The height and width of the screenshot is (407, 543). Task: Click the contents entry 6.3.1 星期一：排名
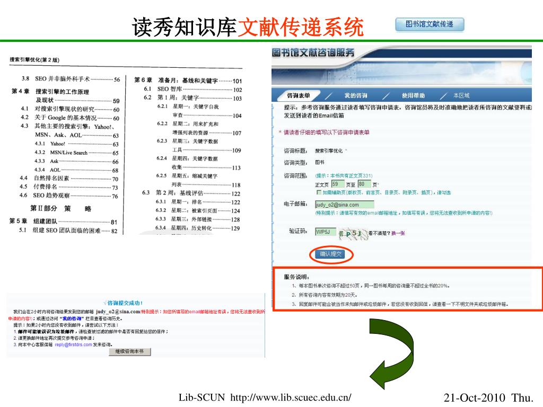[x=198, y=202]
